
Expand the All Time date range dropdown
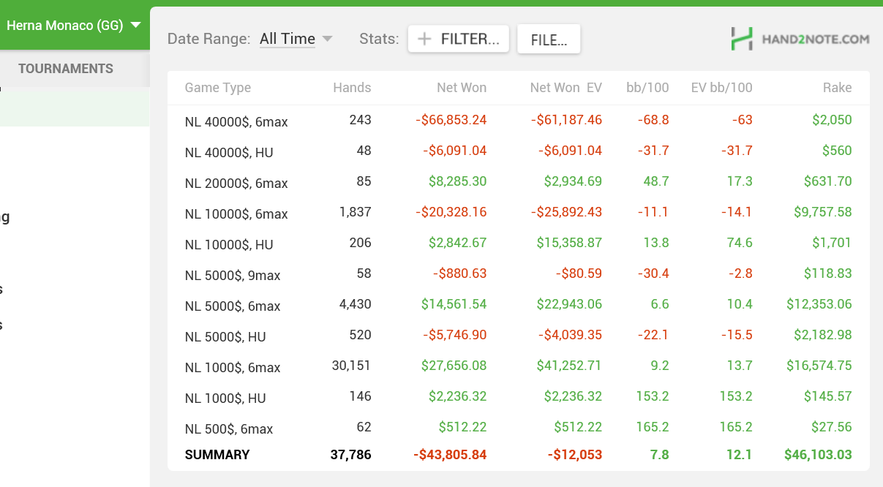tap(296, 39)
